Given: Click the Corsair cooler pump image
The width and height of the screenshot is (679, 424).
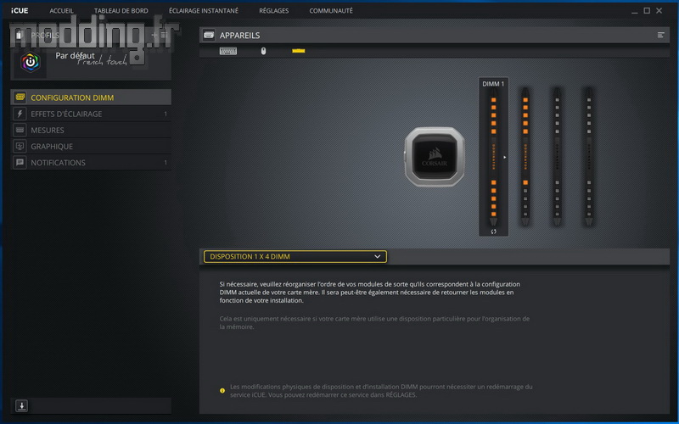Looking at the screenshot, I should pos(435,157).
